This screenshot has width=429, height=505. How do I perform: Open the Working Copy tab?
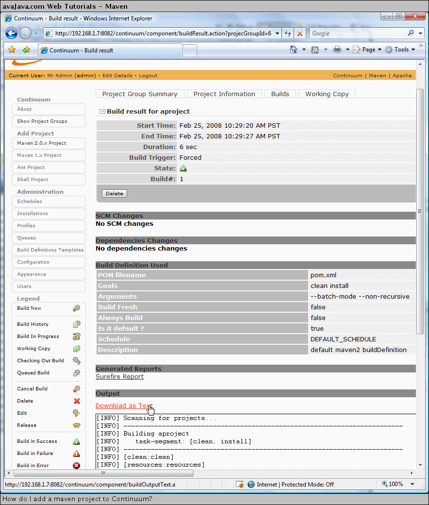[327, 94]
